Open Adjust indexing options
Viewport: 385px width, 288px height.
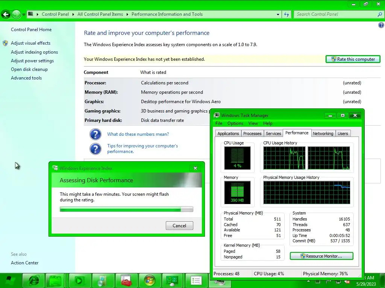click(34, 52)
